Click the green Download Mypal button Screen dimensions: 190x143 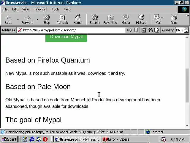(66, 38)
